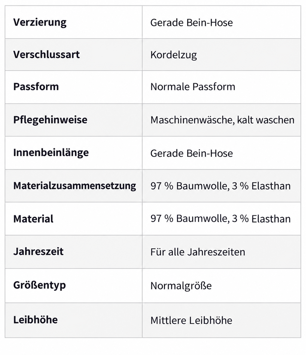Select Normale Passform value
Screen dimensions: 306x355
[x=193, y=87]
